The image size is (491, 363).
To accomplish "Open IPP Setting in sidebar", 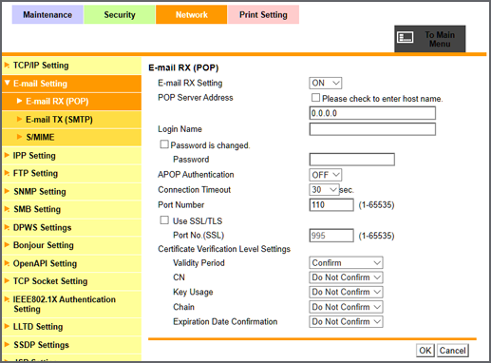I will 71,156.
